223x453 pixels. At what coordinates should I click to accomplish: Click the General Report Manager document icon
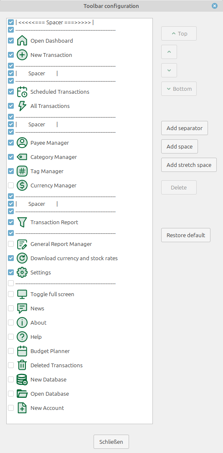pos(22,244)
